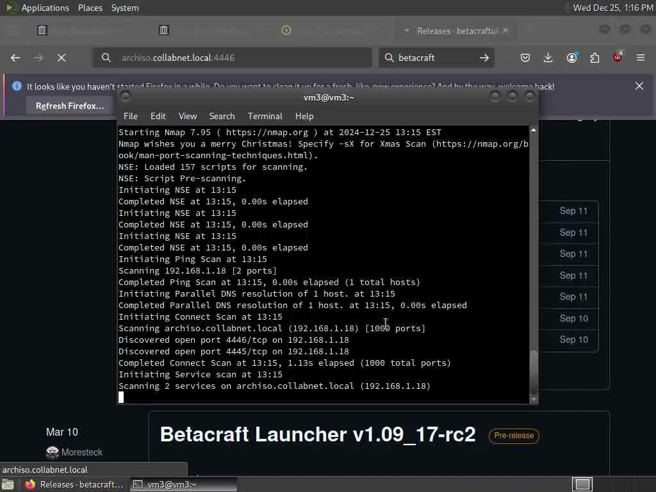Dismiss the Firefox refresh notification bar
Image resolution: width=656 pixels, height=492 pixels.
(x=639, y=86)
